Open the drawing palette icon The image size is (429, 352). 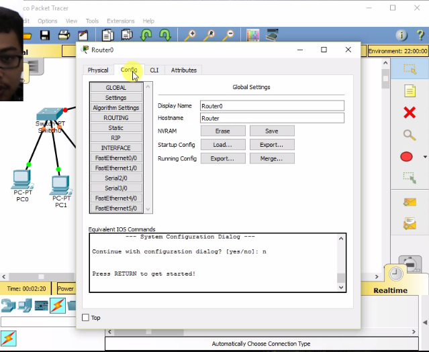pyautogui.click(x=253, y=36)
